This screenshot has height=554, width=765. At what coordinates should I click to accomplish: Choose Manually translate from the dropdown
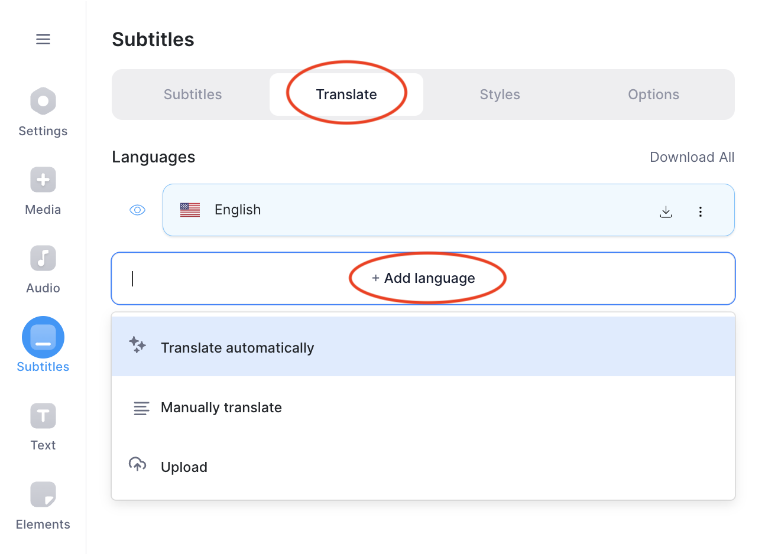221,408
